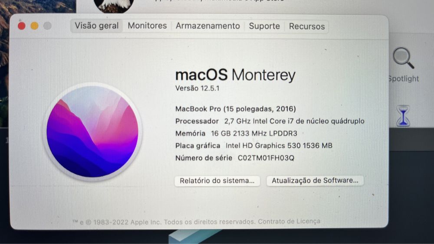Minimize window with yellow button
The image size is (434, 244).
click(35, 26)
